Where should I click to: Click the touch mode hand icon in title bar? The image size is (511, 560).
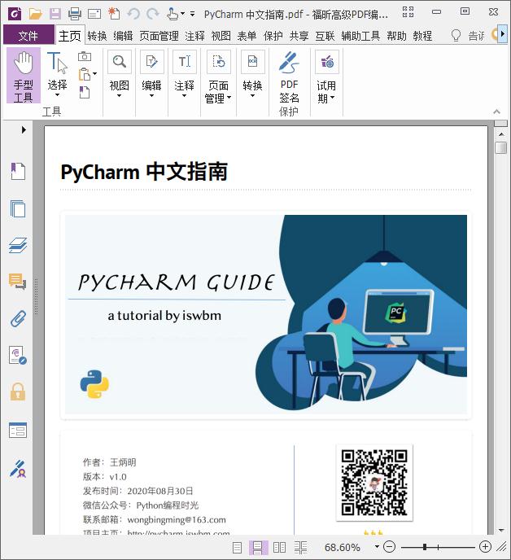coord(173,14)
